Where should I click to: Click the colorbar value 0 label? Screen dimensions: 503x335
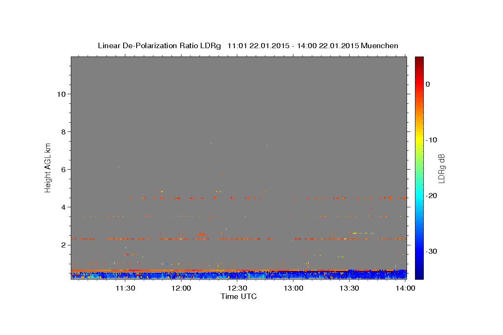tap(428, 84)
